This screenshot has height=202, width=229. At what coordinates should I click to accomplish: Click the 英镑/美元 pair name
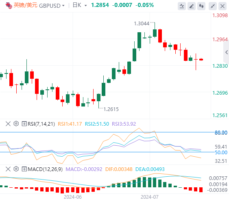[x=25, y=5]
